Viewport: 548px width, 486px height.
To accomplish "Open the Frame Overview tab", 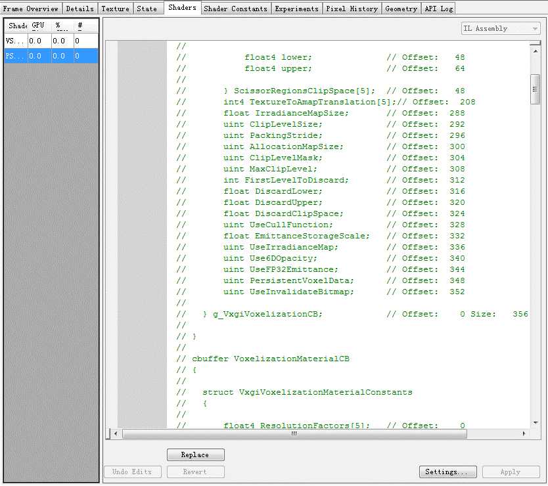I will (x=31, y=9).
